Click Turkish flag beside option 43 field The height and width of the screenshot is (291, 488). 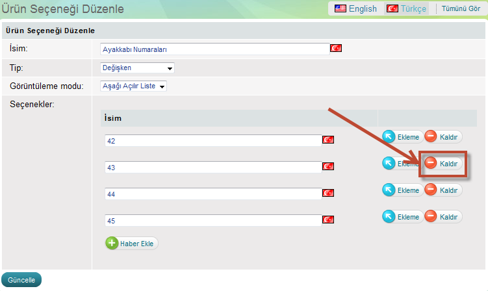click(x=328, y=167)
